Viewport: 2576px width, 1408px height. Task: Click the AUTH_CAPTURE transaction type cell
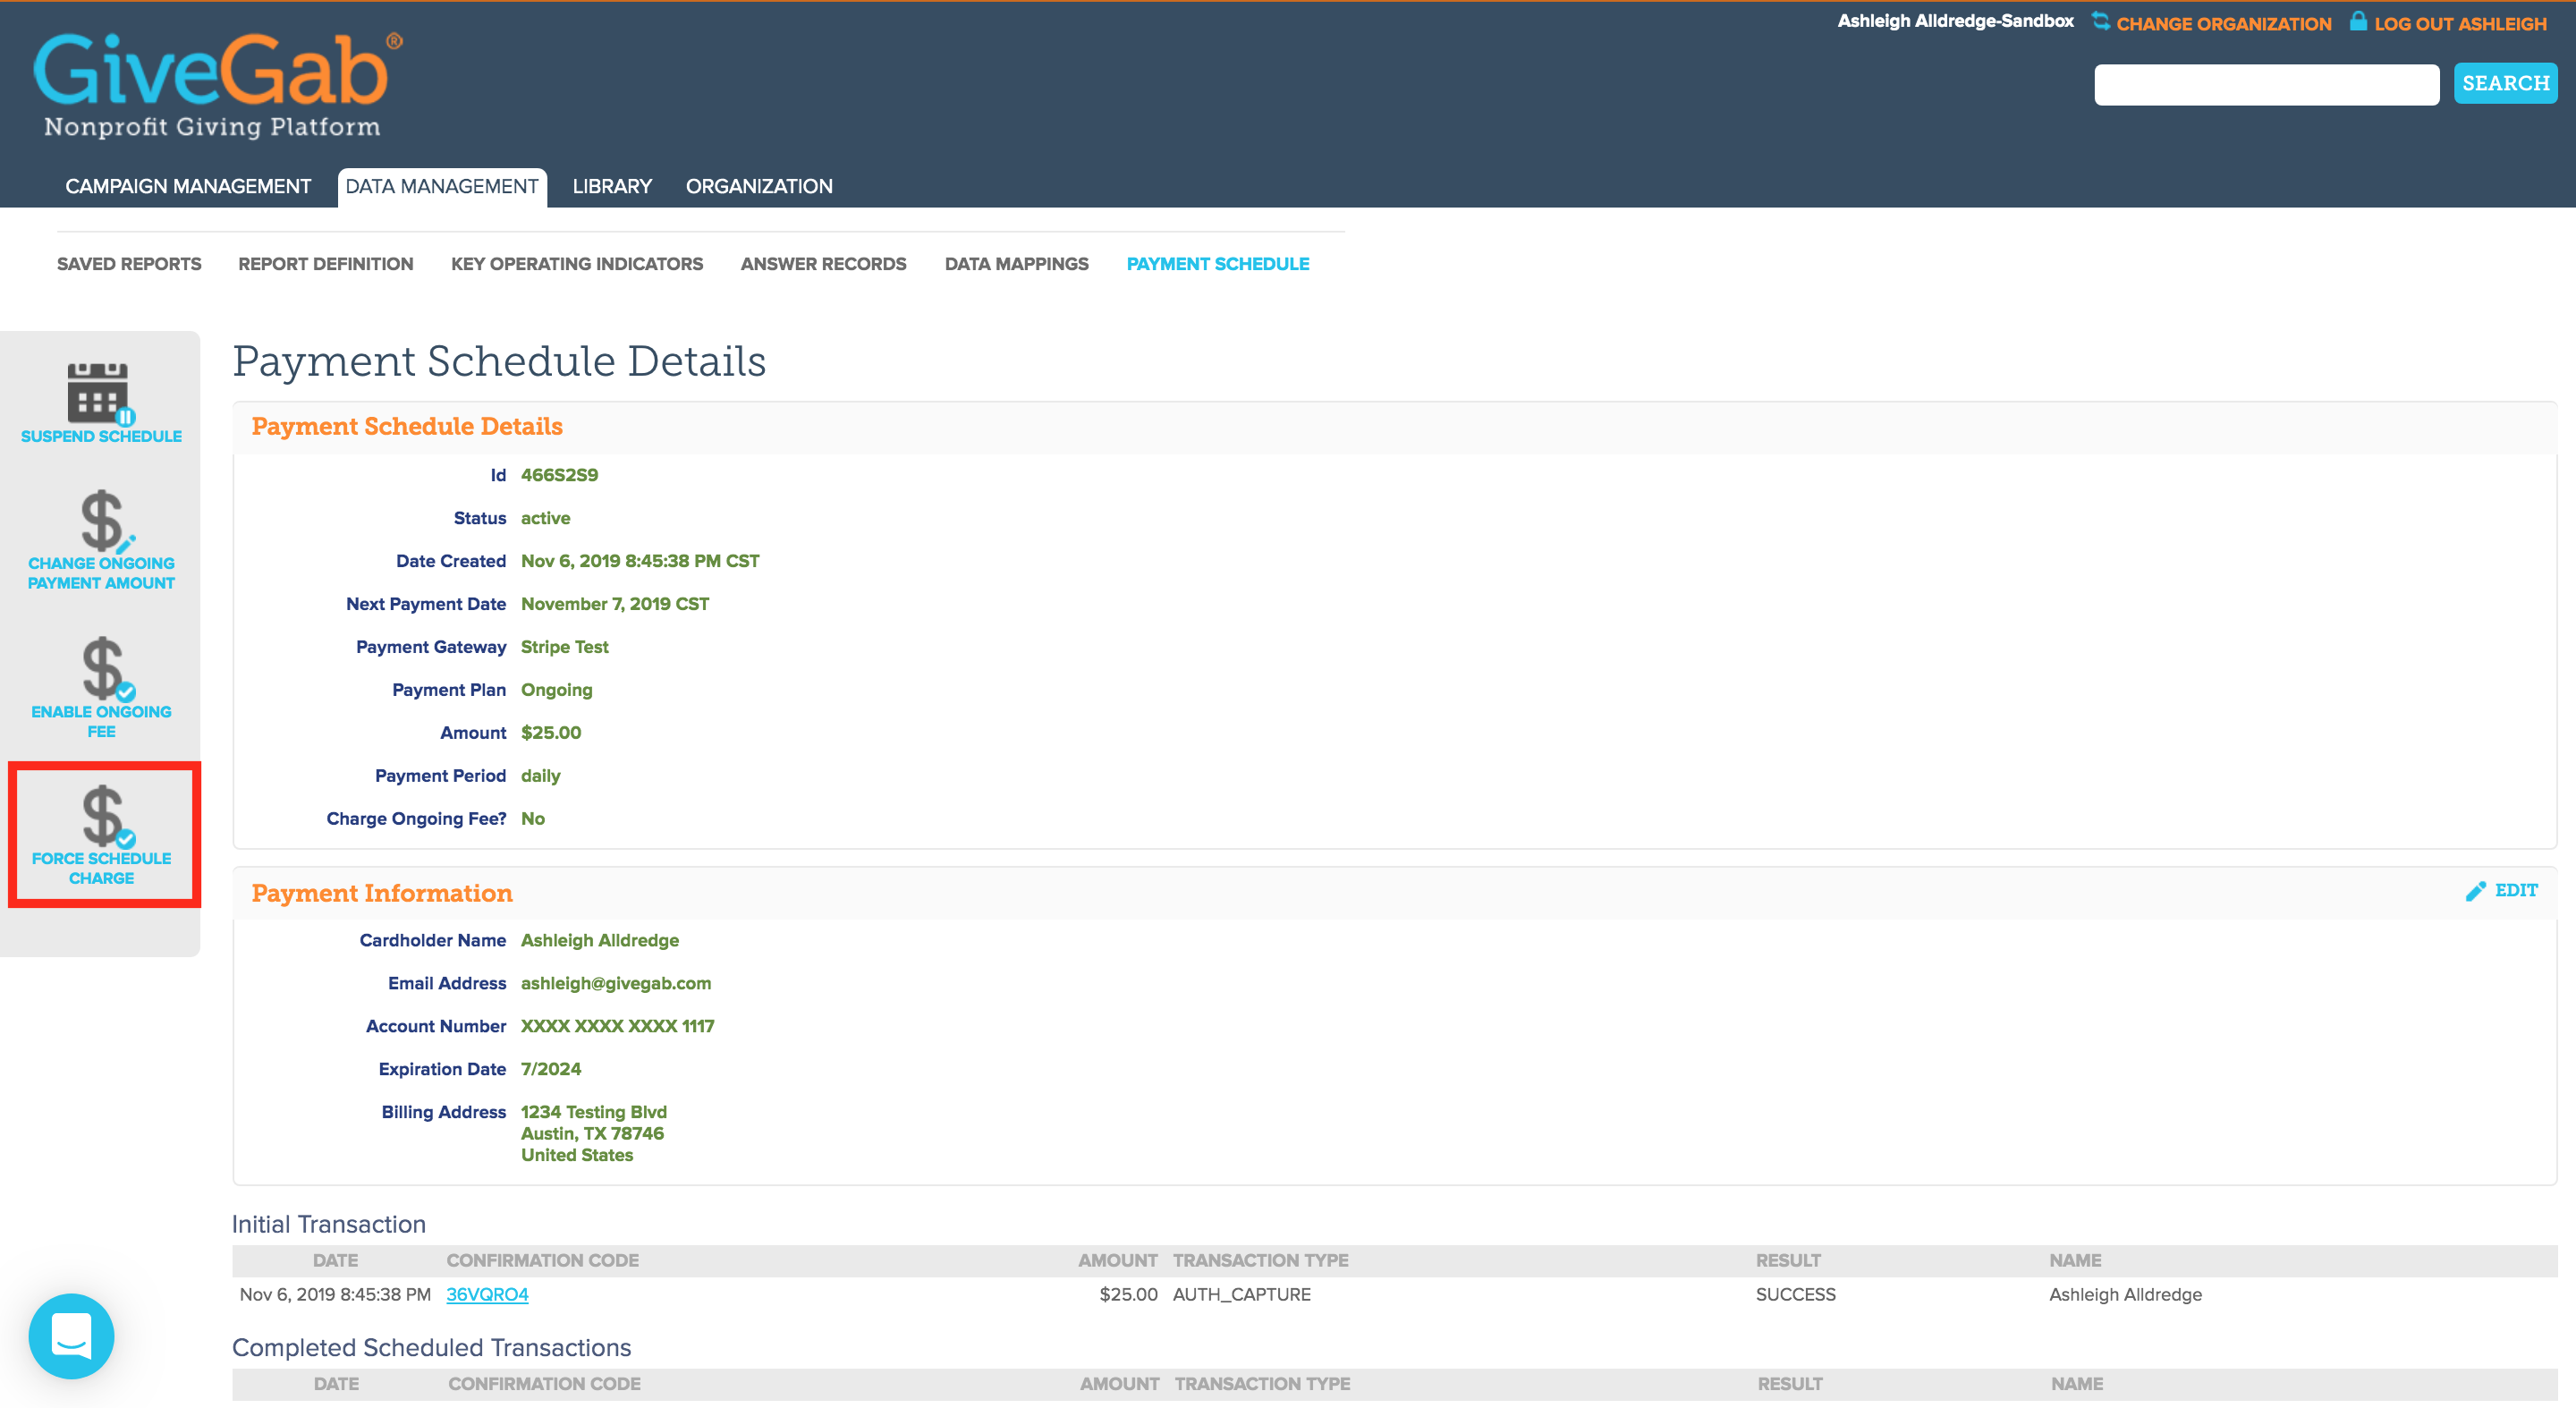pyautogui.click(x=1241, y=1294)
